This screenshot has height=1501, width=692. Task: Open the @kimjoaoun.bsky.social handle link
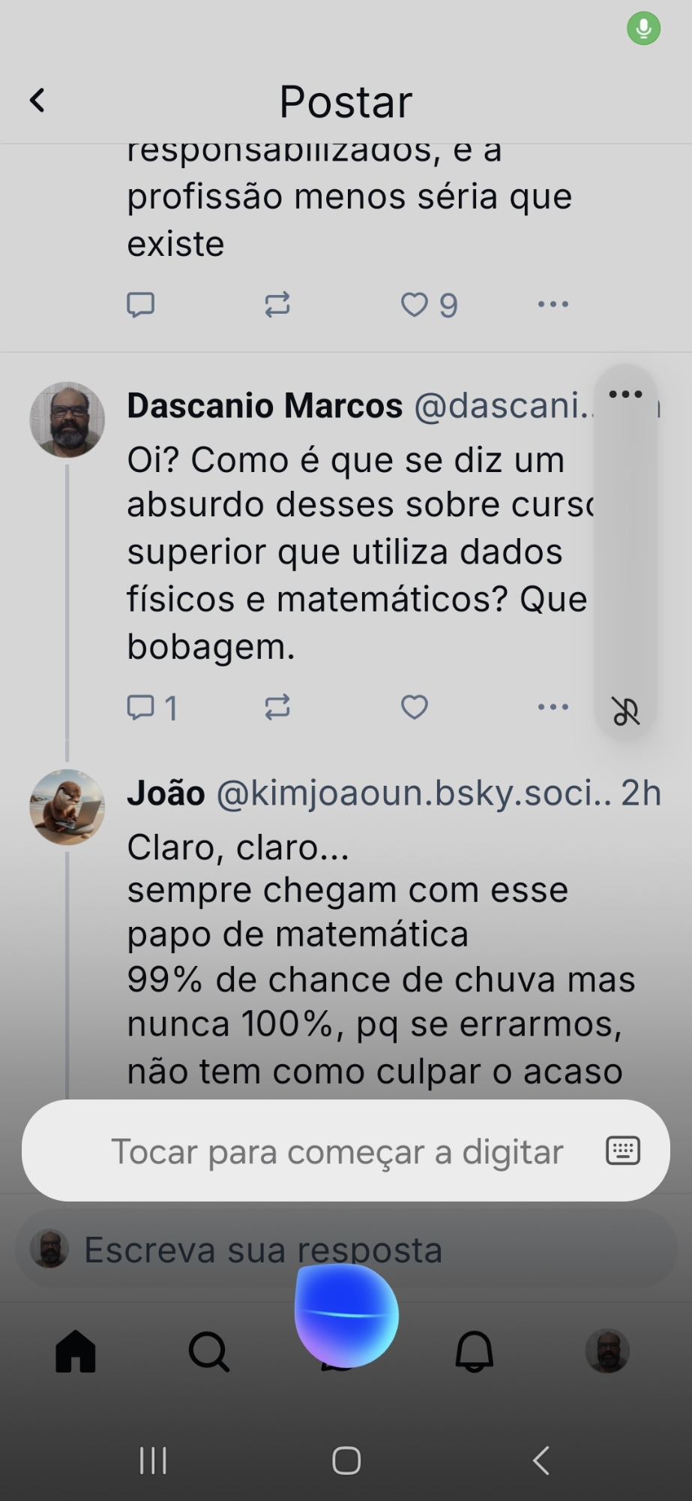[x=412, y=793]
